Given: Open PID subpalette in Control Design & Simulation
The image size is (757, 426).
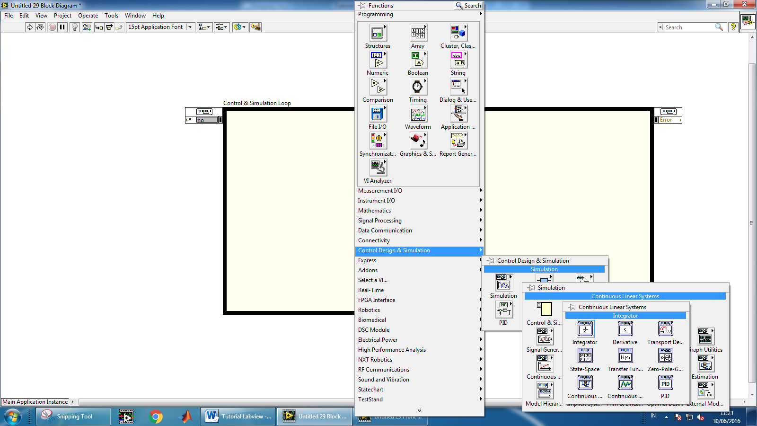Looking at the screenshot, I should 504,310.
